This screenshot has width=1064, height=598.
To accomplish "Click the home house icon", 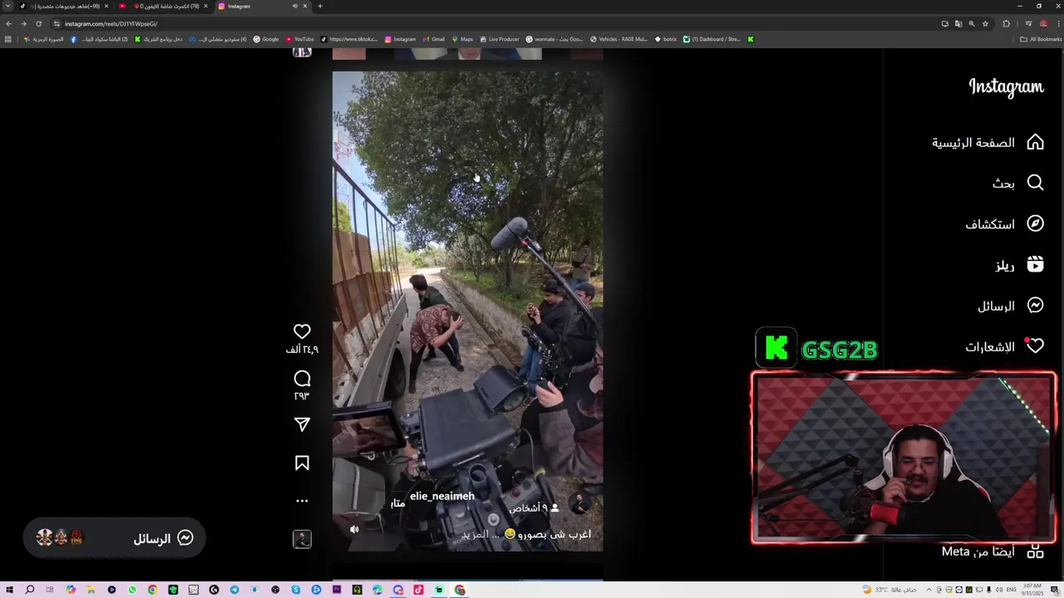I will tap(1035, 142).
